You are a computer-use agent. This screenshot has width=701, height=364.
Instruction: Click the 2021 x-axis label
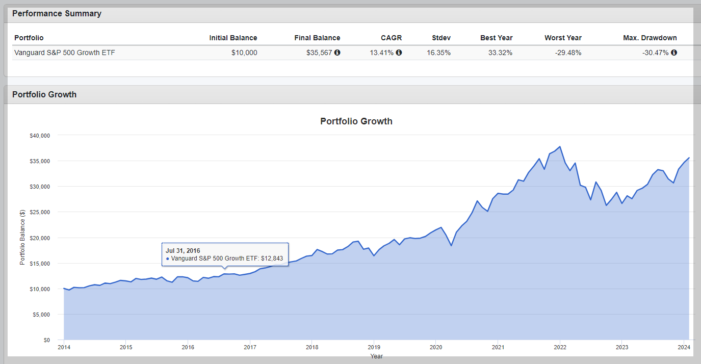tap(498, 348)
